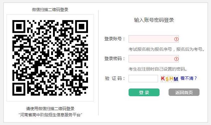Click the hint 考生在注册时自己设置的密码

158,69
